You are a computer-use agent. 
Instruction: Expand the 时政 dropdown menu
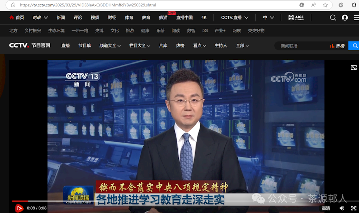click(x=40, y=18)
